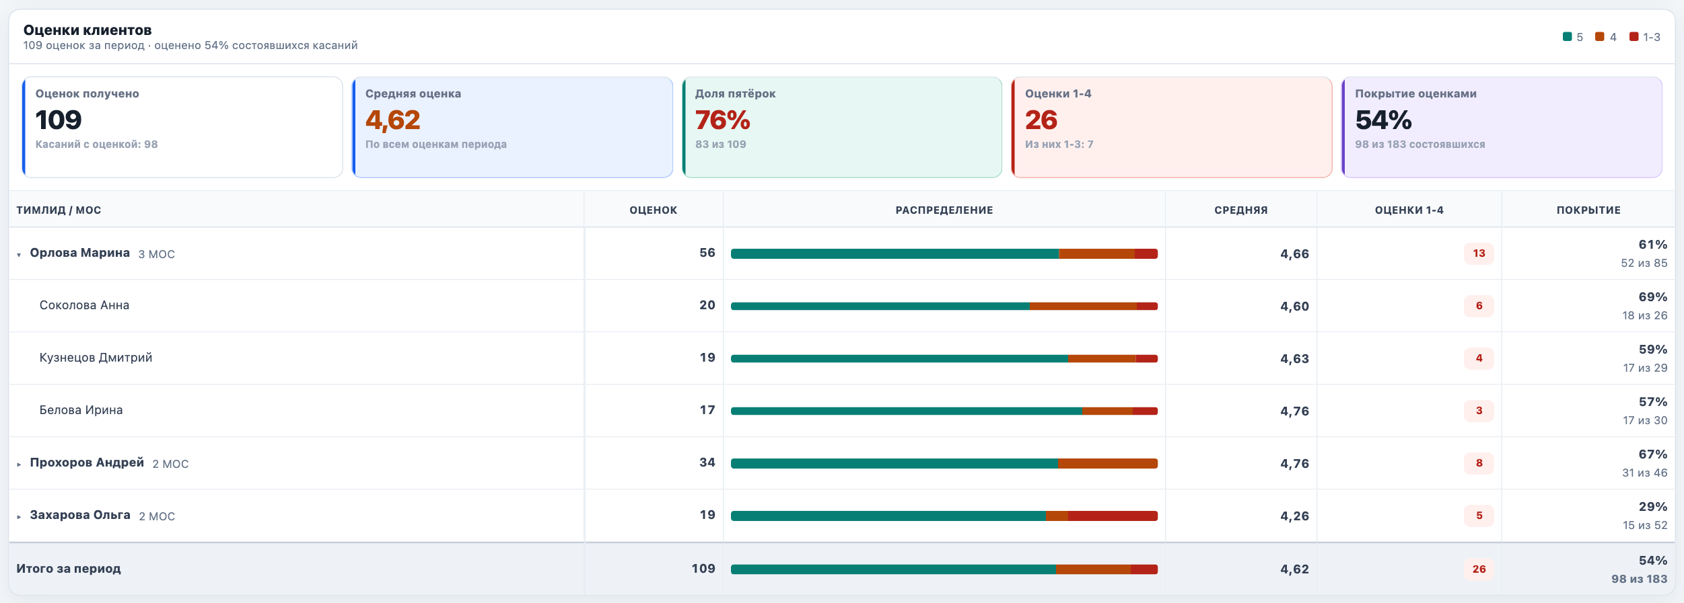Click the badge 5 in Захарова Ольга row

click(x=1479, y=516)
